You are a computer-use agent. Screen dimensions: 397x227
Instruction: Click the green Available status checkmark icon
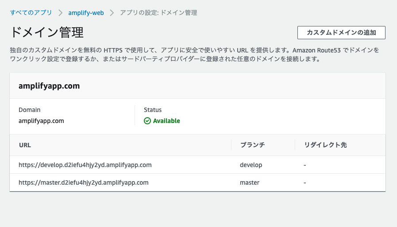pyautogui.click(x=147, y=121)
